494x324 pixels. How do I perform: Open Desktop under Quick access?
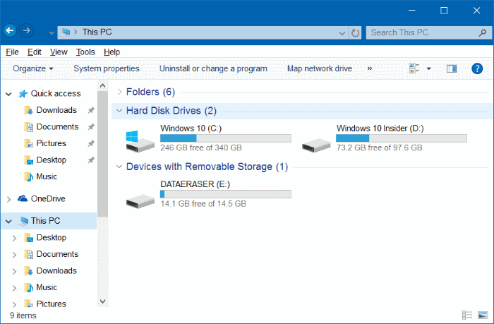51,160
